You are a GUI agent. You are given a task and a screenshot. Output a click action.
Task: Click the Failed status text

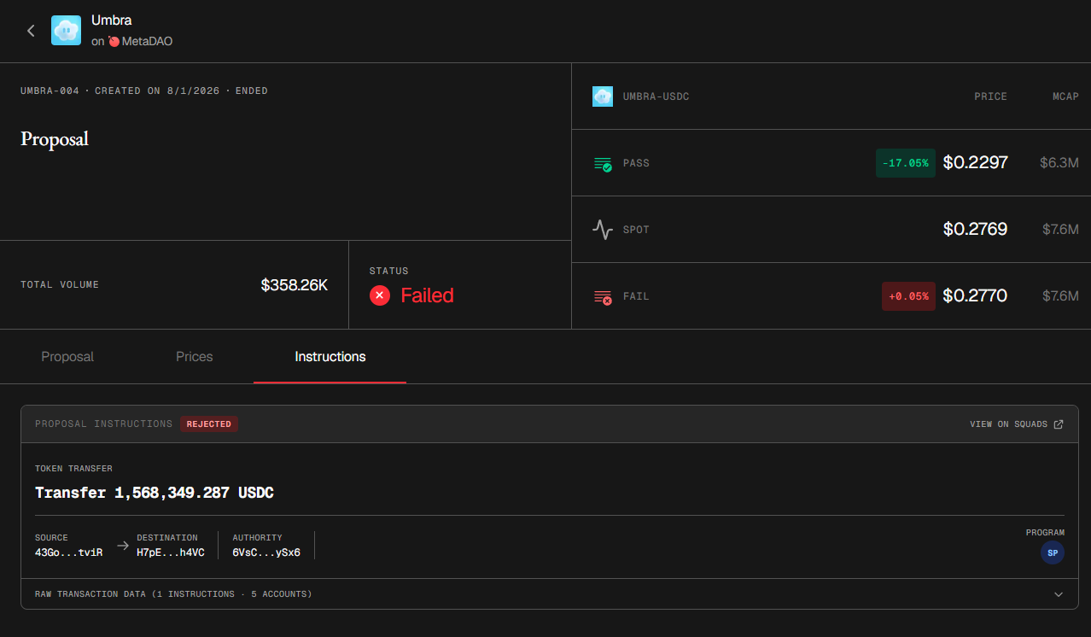coord(427,295)
